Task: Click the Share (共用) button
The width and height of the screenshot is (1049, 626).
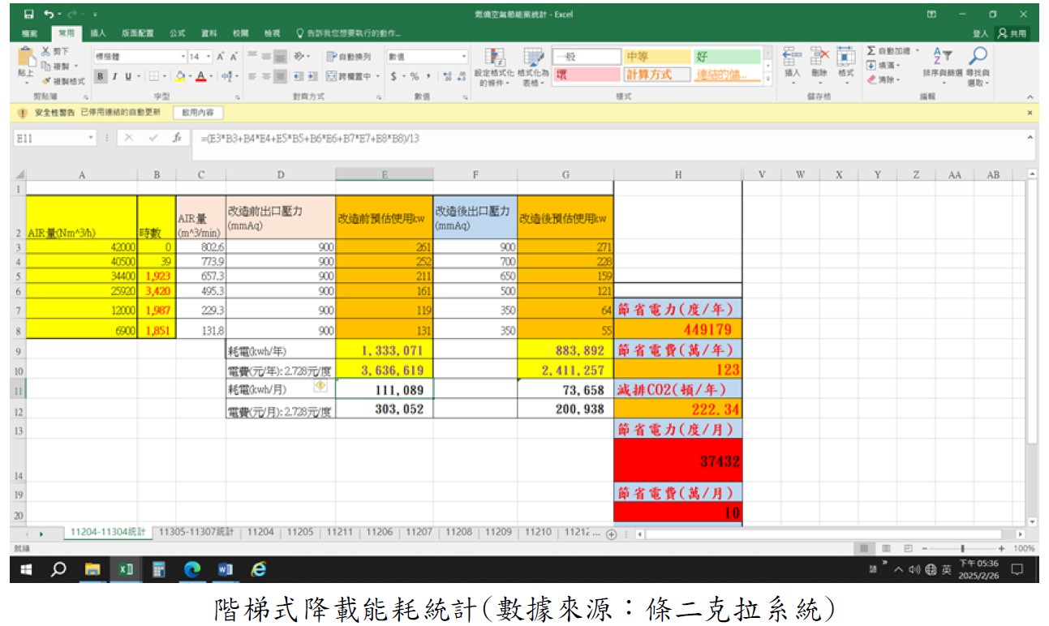Action: (x=1012, y=34)
